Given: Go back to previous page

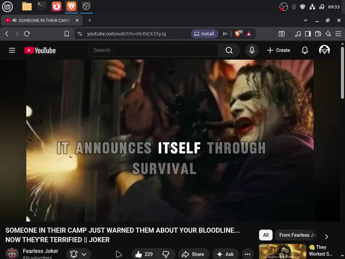Looking at the screenshot, I should [7, 34].
